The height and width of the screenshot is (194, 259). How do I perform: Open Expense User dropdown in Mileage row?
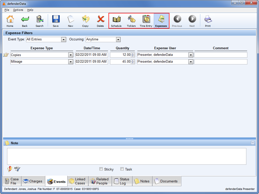191,62
